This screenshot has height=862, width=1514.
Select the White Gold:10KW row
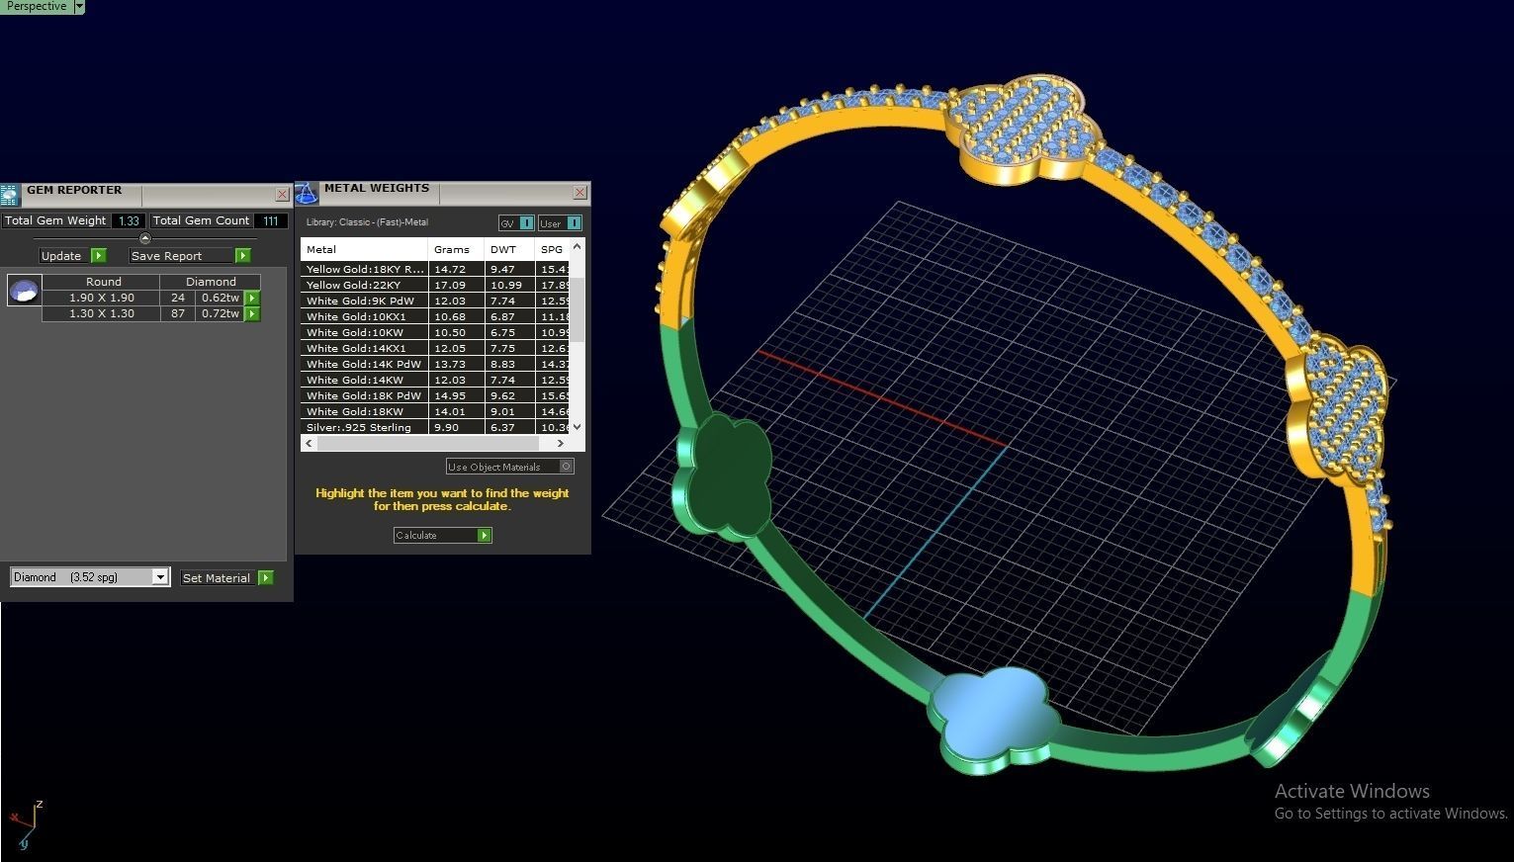click(435, 332)
